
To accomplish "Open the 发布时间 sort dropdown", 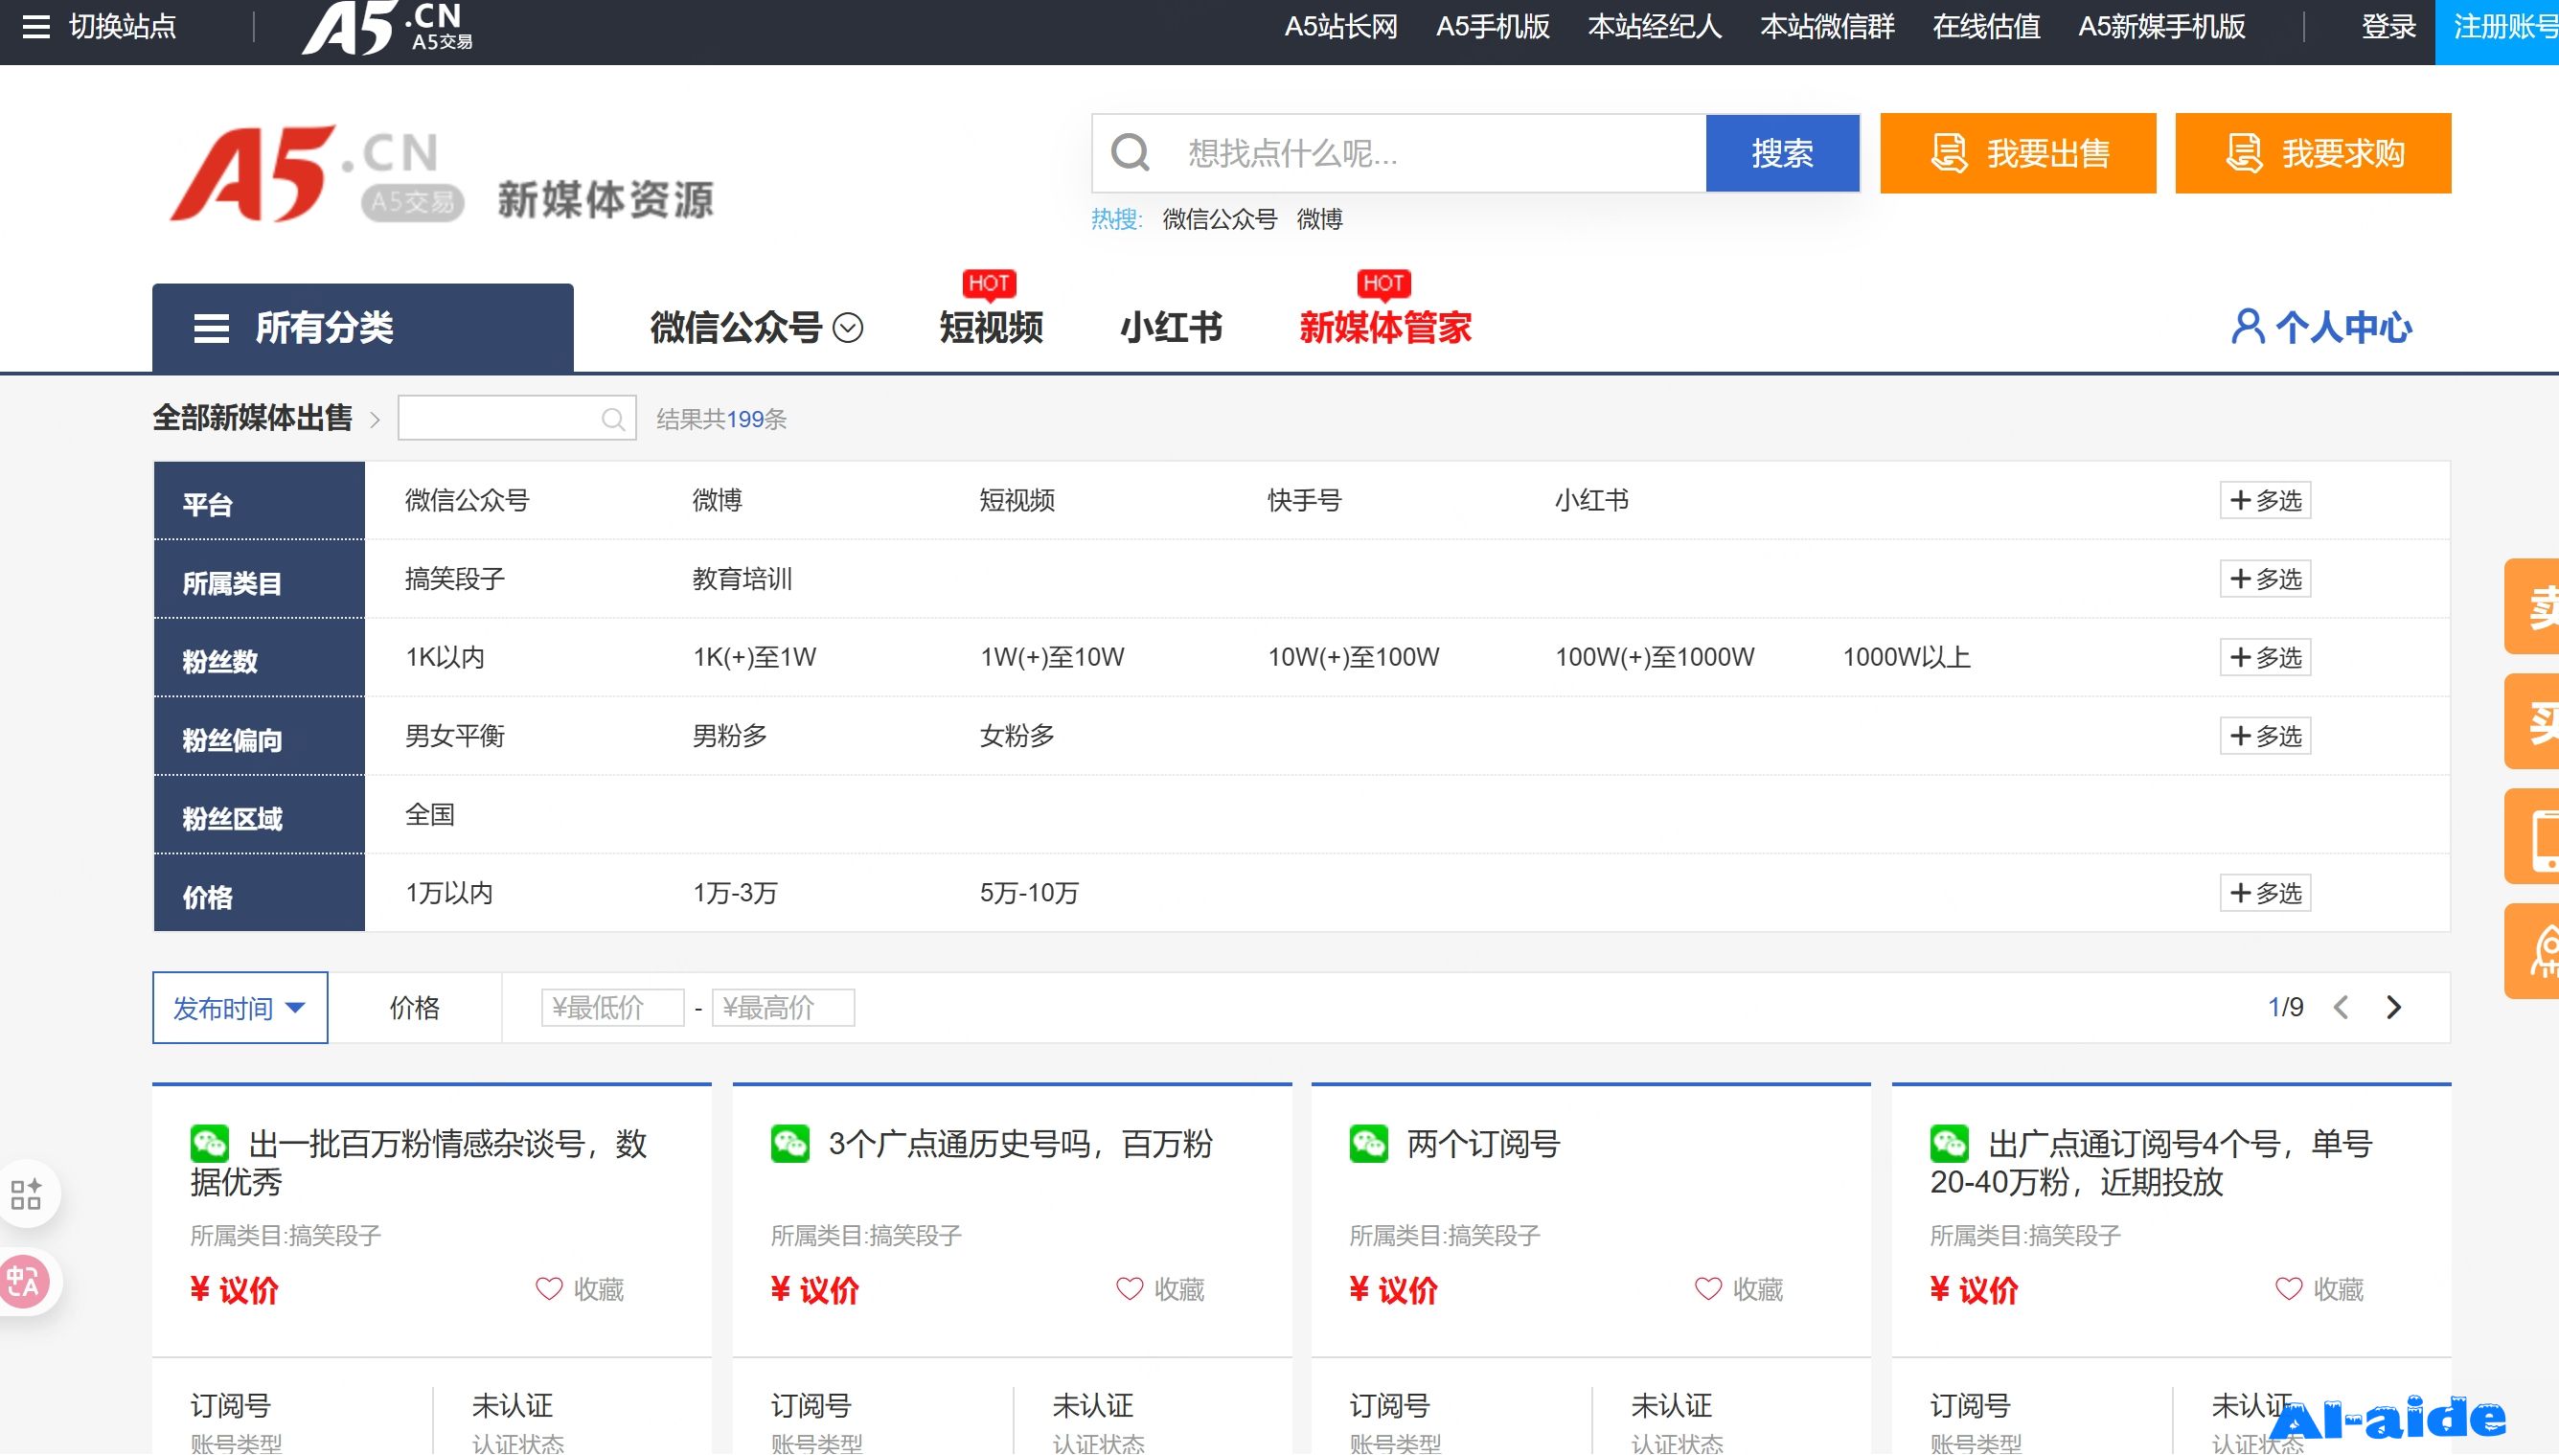I will [x=240, y=1009].
